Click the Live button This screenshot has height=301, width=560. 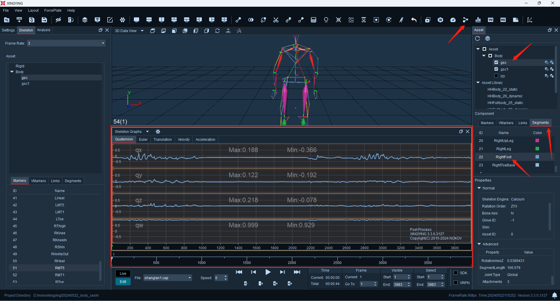pos(123,274)
